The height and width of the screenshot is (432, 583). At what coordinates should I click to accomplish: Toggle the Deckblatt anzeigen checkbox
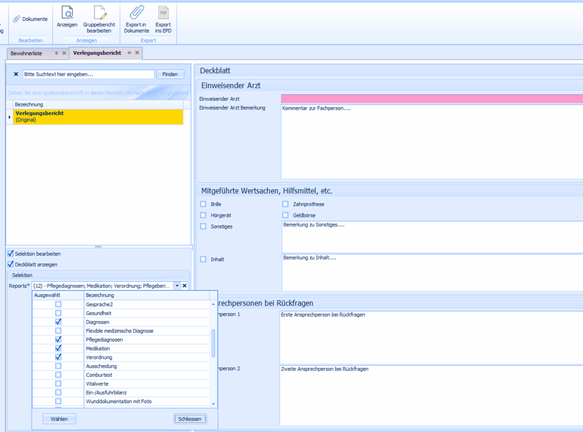(x=11, y=264)
